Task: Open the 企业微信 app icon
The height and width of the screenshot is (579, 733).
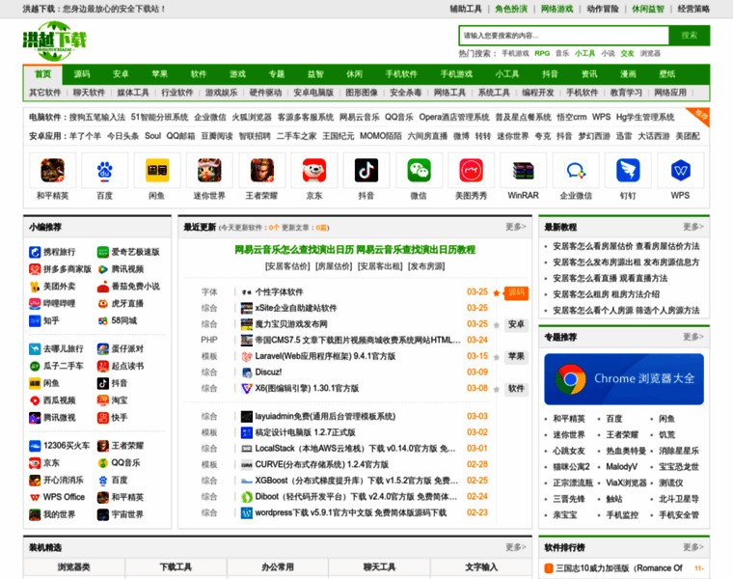Action: coord(576,170)
